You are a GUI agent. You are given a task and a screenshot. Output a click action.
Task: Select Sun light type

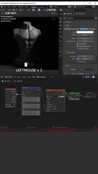point(76,29)
